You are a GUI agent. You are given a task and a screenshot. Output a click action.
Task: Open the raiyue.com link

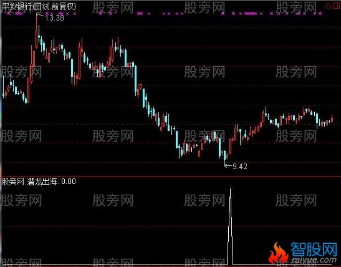314,260
